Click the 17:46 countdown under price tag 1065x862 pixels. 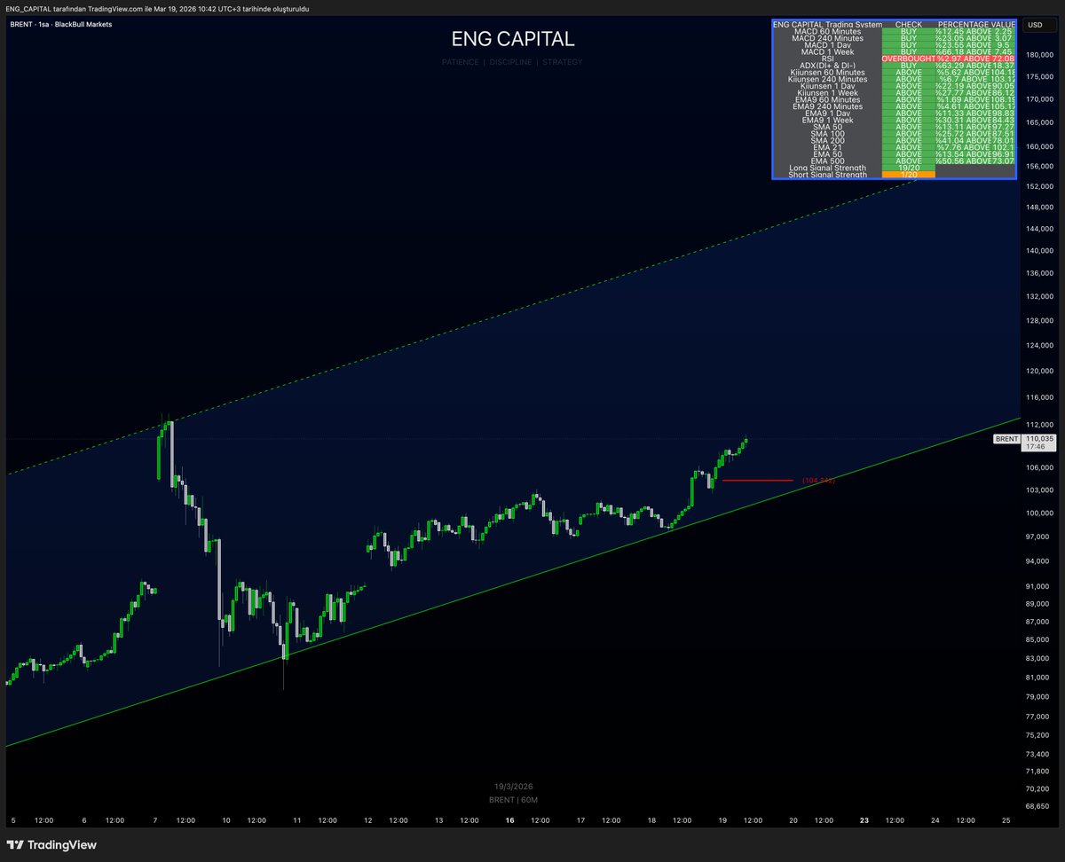click(1034, 448)
